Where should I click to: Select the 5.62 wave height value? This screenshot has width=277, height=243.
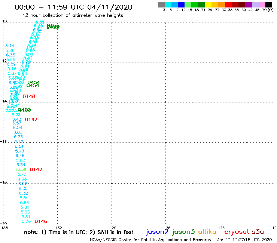[21, 160]
